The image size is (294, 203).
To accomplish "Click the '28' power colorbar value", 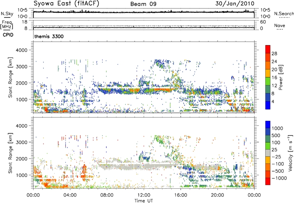I will (274, 53).
